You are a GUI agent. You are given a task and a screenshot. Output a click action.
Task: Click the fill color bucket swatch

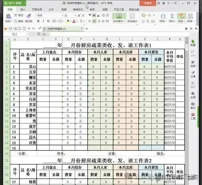68,21
